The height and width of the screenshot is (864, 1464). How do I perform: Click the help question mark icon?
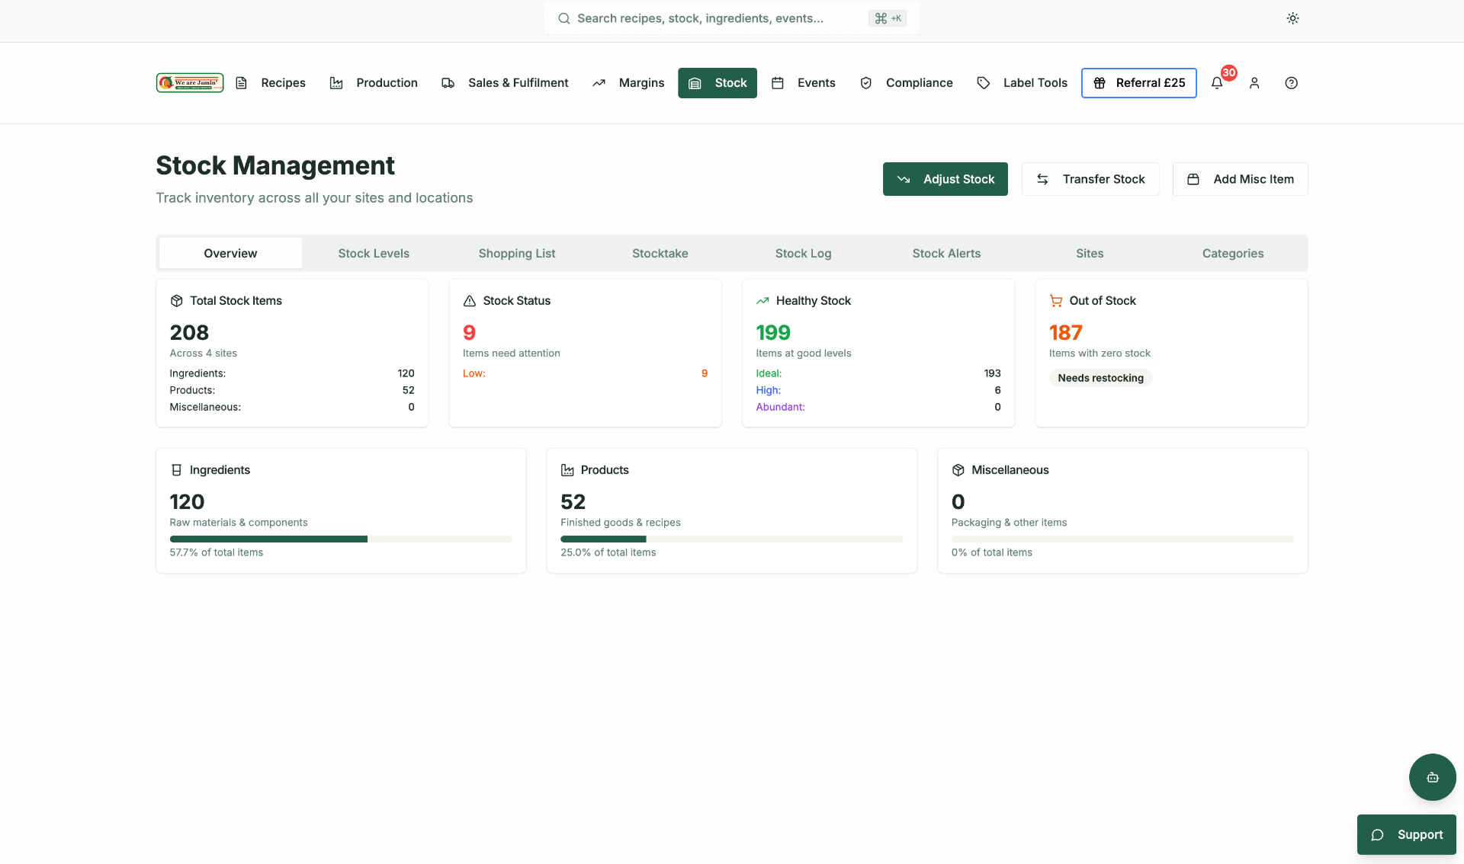(x=1291, y=83)
